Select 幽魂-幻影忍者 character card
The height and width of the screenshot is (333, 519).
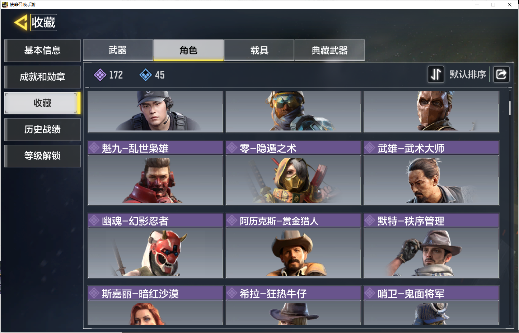point(155,246)
